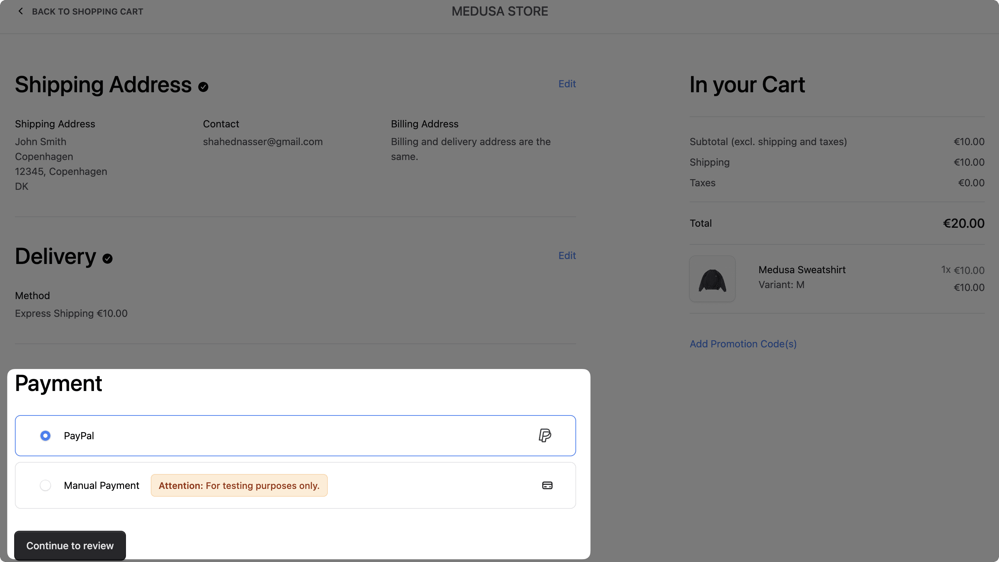Viewport: 999px width, 562px height.
Task: Click Edit next to Delivery
Action: coord(567,255)
